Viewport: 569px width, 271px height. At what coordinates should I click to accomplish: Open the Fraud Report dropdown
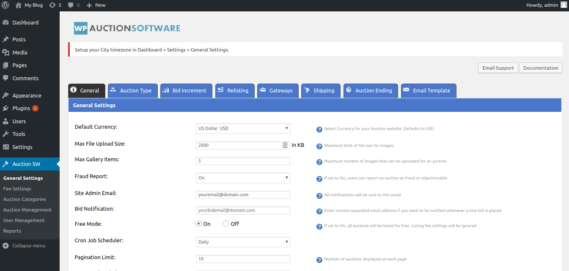[x=243, y=178]
